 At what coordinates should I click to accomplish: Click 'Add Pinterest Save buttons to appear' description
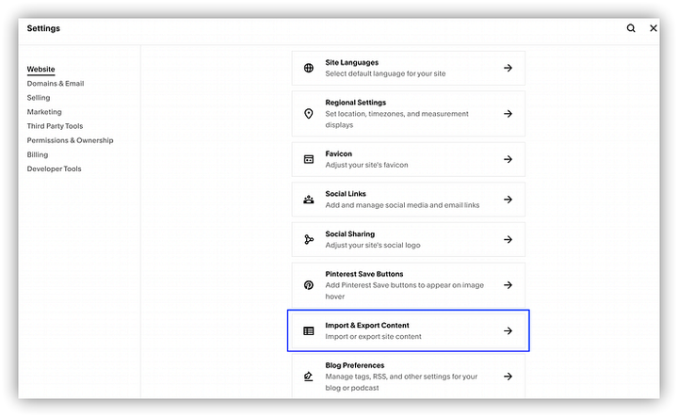pyautogui.click(x=404, y=291)
